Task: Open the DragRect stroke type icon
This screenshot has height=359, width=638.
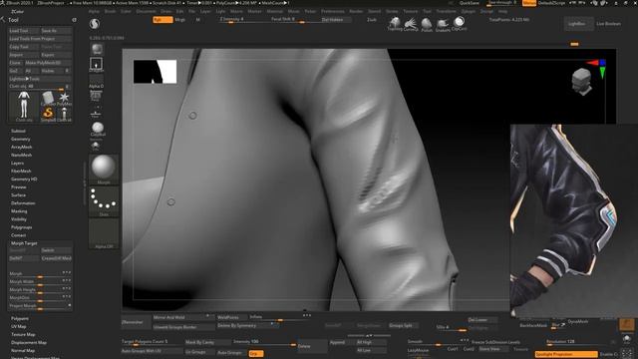Action: coord(96,64)
